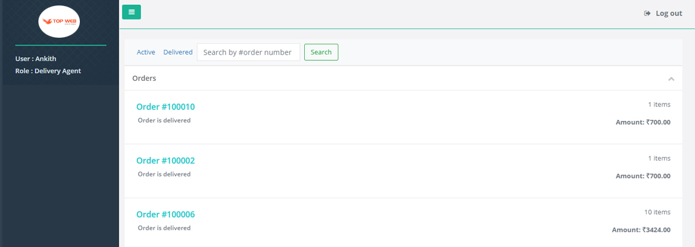Open Order #100006 details
The width and height of the screenshot is (695, 247).
tap(165, 214)
